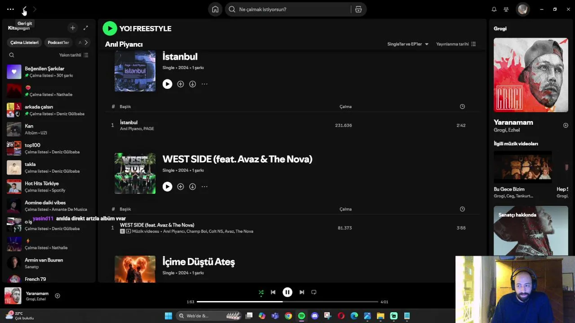
Task: Open Discord from taskbar
Action: [314, 316]
